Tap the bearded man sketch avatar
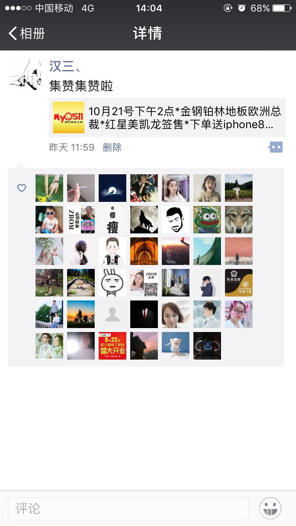This screenshot has height=526, width=296. point(176,220)
